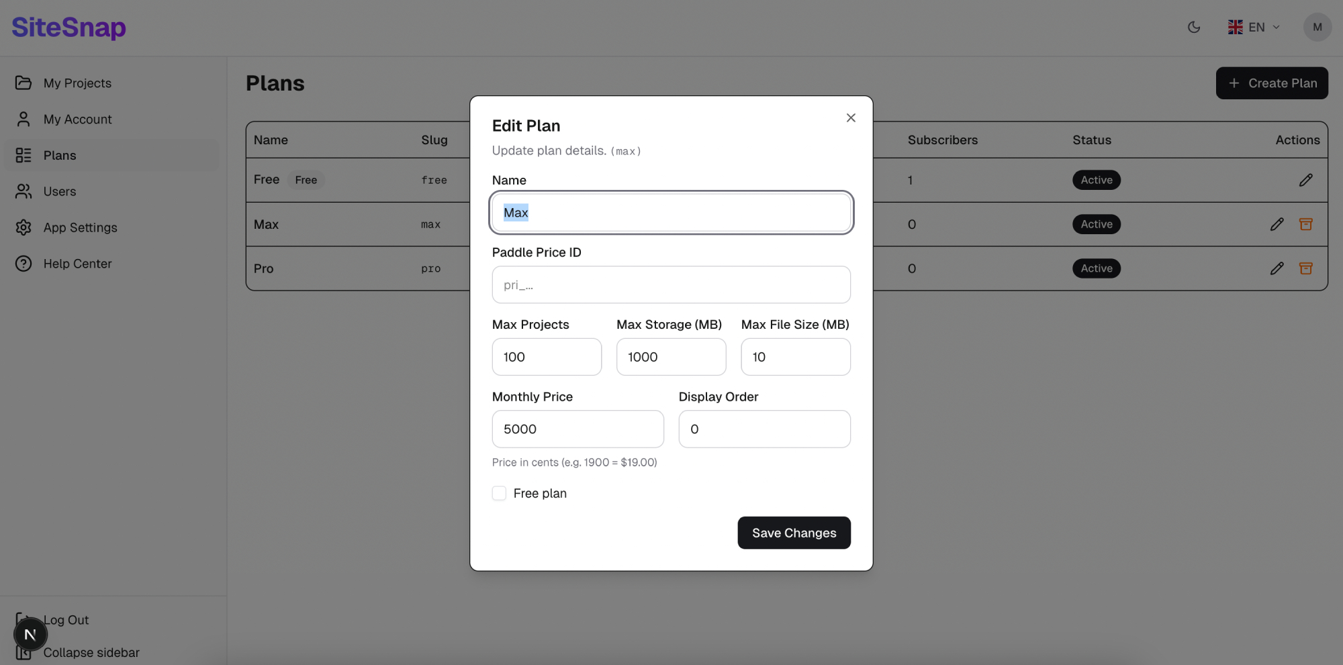Viewport: 1343px width, 665px height.
Task: Edit the Free plan pencil icon
Action: 1305,180
